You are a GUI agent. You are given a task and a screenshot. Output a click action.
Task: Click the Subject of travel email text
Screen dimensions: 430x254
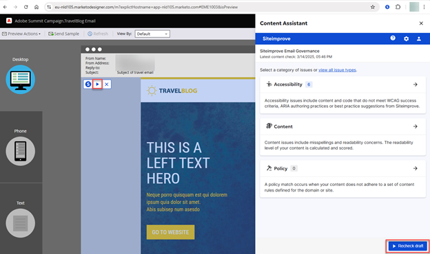[x=135, y=72]
